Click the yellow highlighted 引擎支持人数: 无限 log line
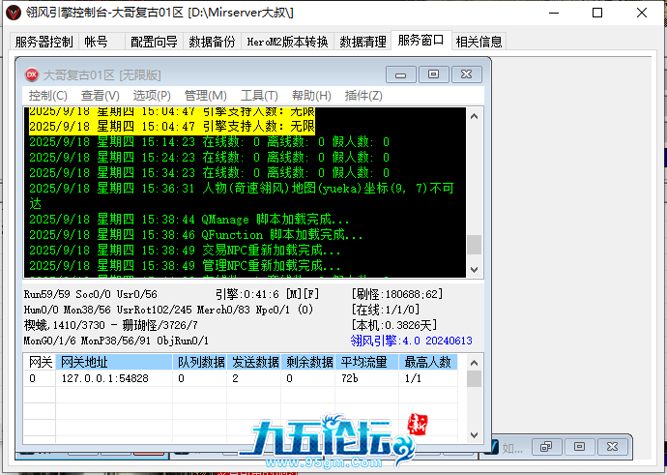 point(172,126)
